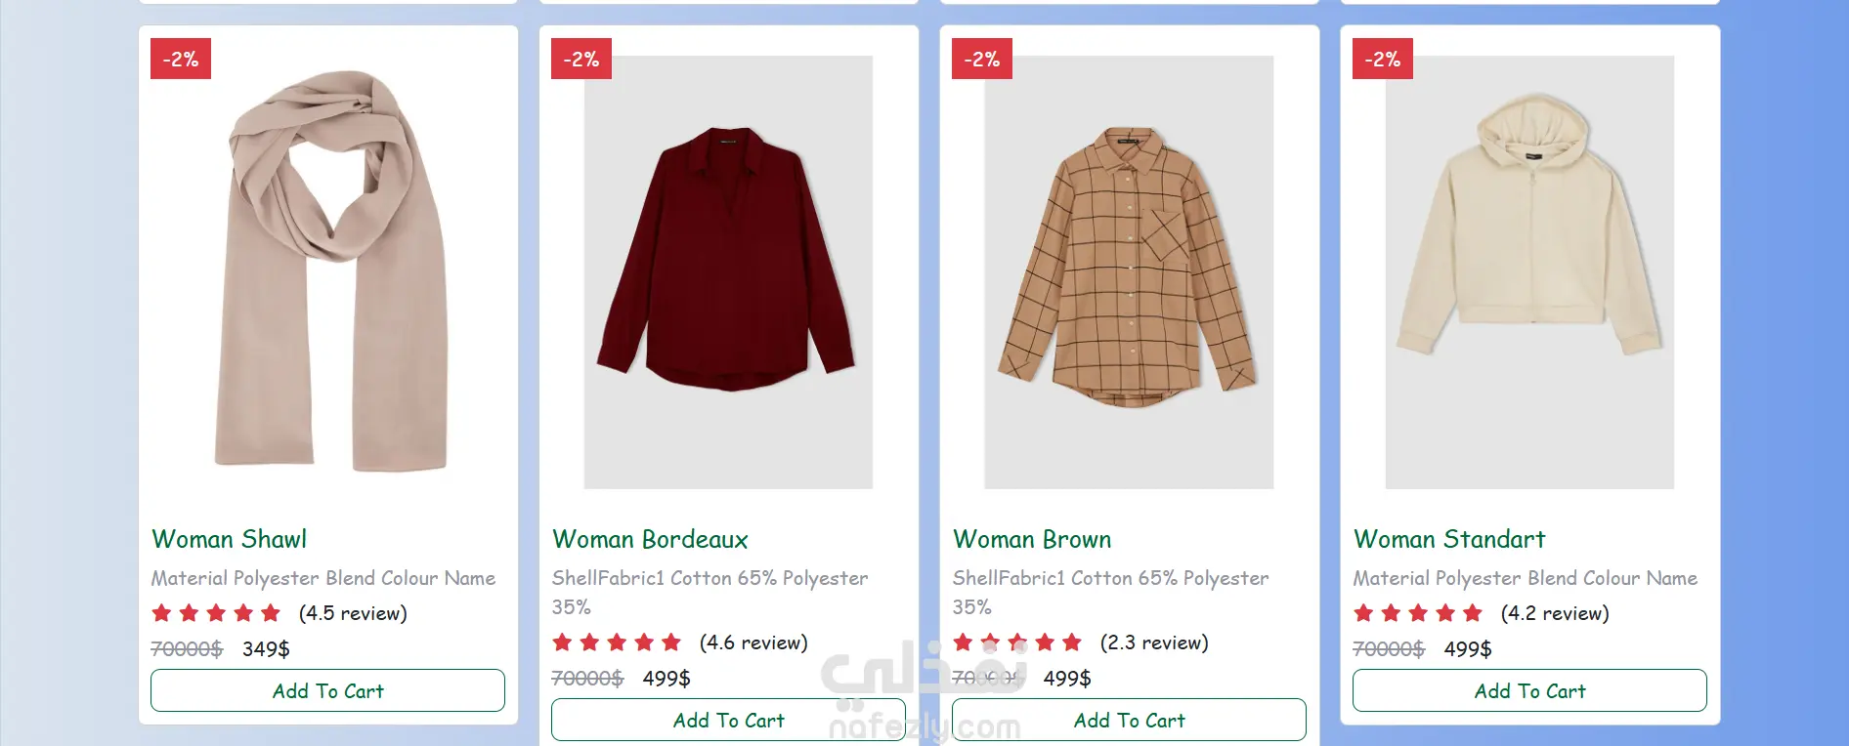Viewport: 1849px width, 746px height.
Task: Select the Woman Standart hoodie image
Action: click(1529, 271)
